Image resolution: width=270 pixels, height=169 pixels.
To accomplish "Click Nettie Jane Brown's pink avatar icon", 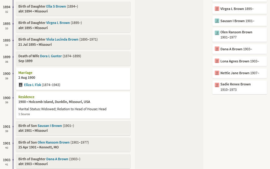I will pyautogui.click(x=217, y=73).
